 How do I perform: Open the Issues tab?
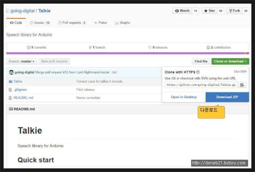[x=40, y=23]
